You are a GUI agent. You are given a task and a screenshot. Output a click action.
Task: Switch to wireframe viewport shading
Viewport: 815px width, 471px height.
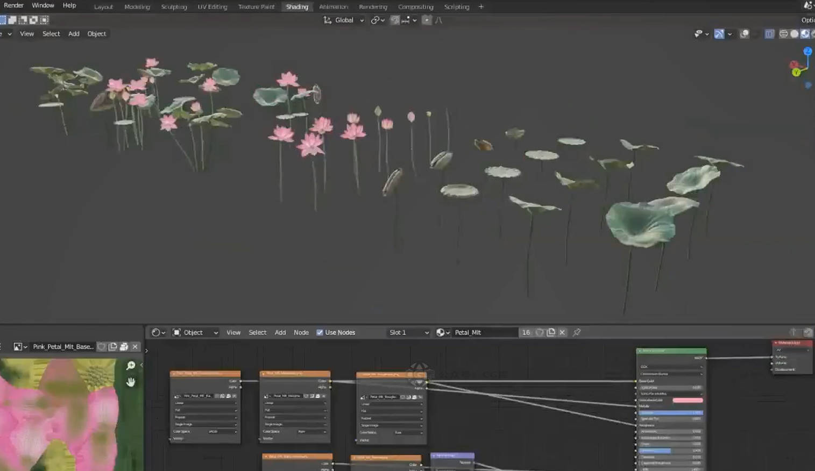pos(783,34)
